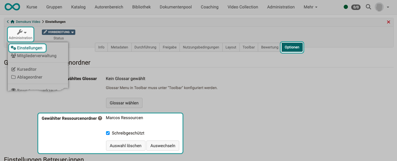The width and height of the screenshot is (397, 161).
Task: Click the red close X of course
Action: [x=388, y=22]
